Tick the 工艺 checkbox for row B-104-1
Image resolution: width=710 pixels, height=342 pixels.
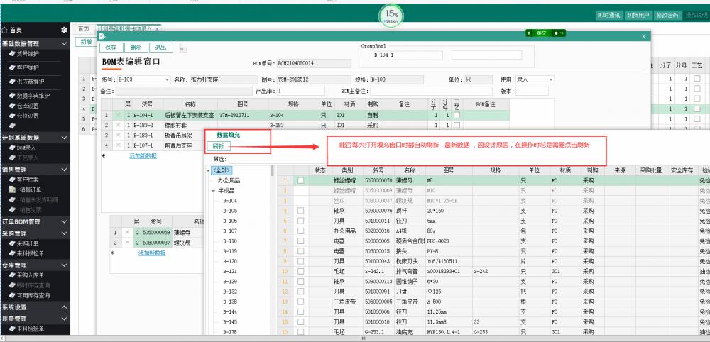[457, 114]
